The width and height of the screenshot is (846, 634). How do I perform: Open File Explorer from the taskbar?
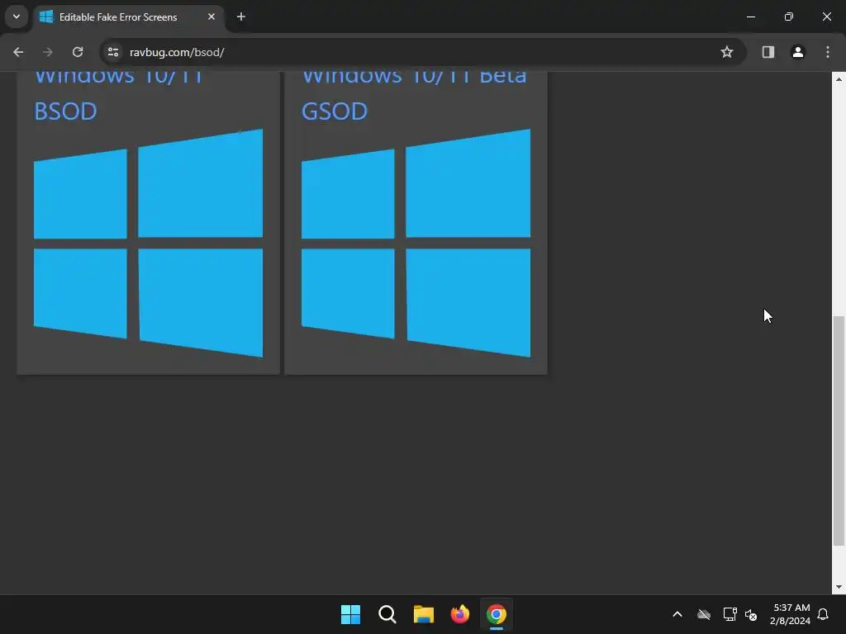click(x=424, y=614)
